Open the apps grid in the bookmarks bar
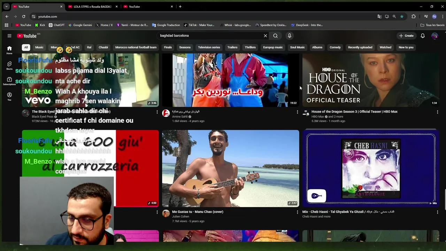The image size is (446, 251). tap(6, 25)
